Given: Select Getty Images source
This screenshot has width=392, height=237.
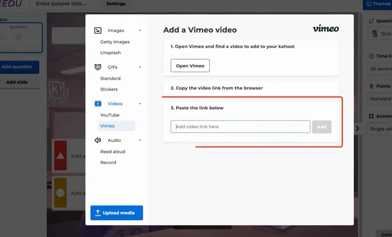Looking at the screenshot, I should coord(115,42).
